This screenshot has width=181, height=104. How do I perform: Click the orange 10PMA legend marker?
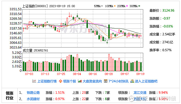pyautogui.click(x=115, y=6)
